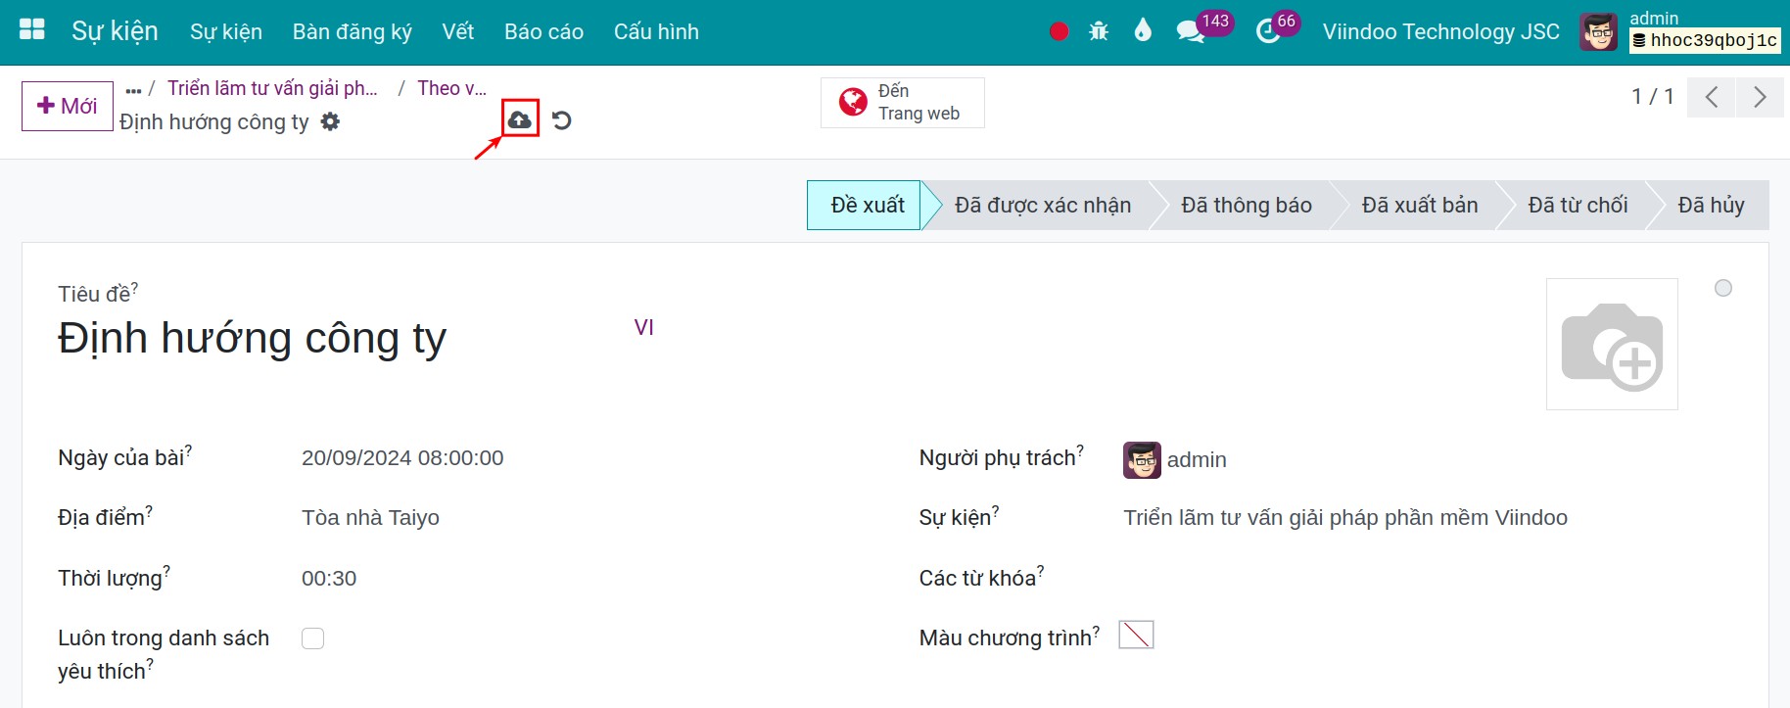Open breadcrumb Triển lãm tư vấn giải ph...
Screen dimensions: 1790x708
tap(272, 88)
